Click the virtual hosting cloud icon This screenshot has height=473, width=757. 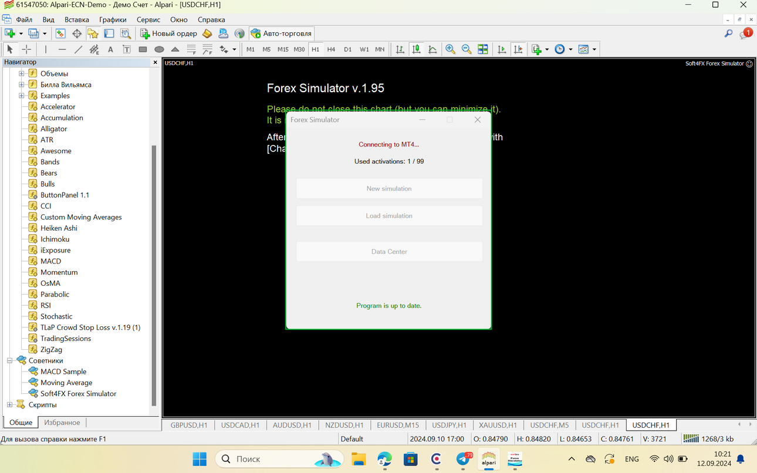pyautogui.click(x=223, y=33)
